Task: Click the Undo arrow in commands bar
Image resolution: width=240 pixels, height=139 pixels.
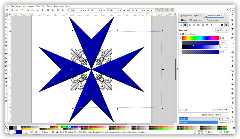Action: pyautogui.click(x=233, y=43)
